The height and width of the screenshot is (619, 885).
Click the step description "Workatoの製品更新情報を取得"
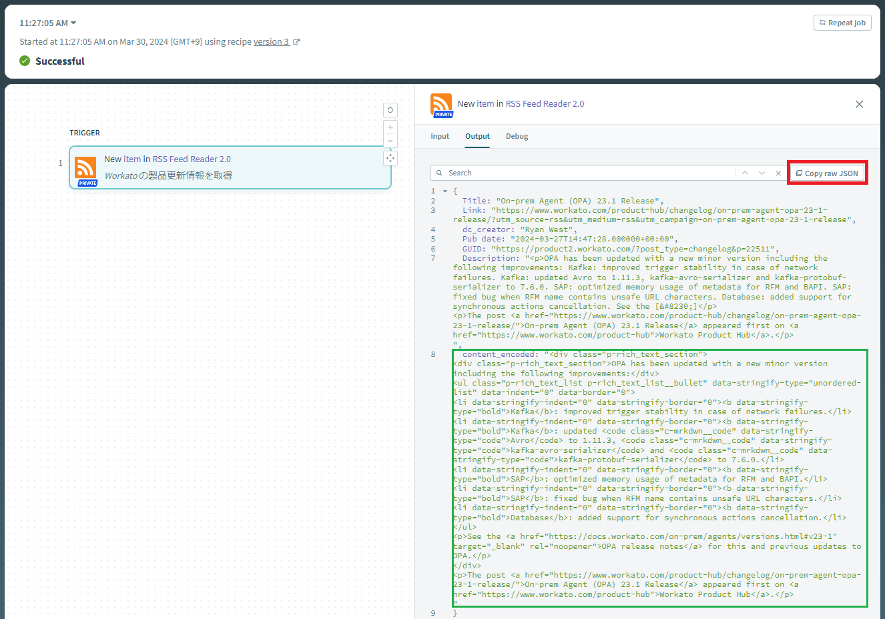[x=168, y=175]
